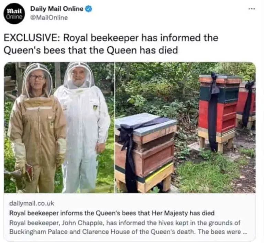This screenshot has width=264, height=243.
Task: Click the wooden hive in the foreground
Action: [x=146, y=152]
